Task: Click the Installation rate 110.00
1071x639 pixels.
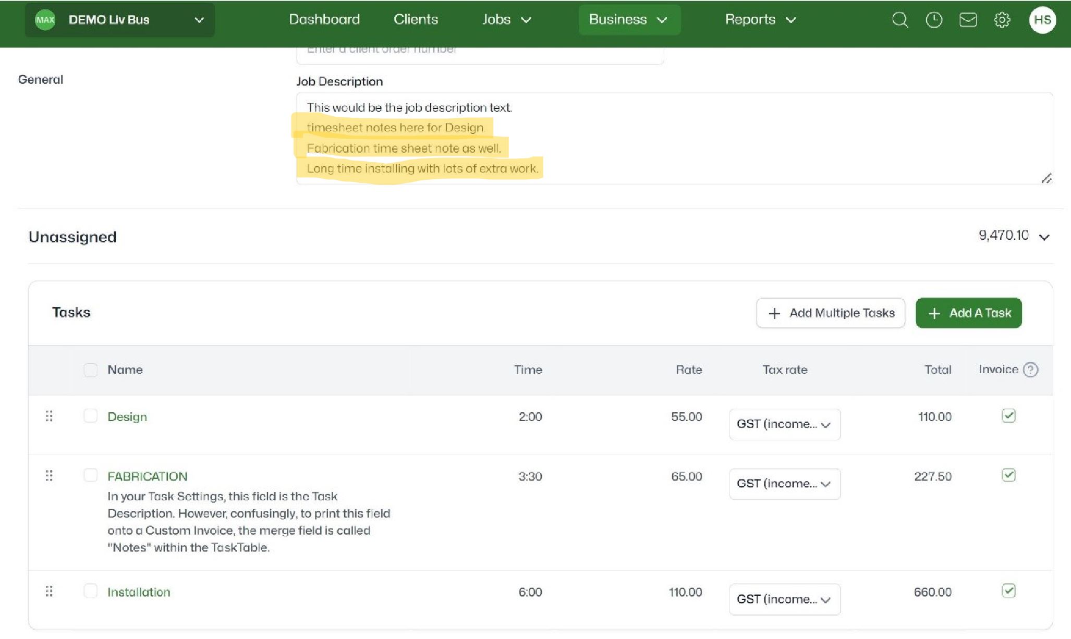Action: point(686,592)
